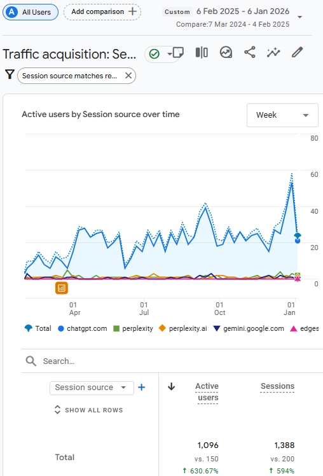Click the 594% sessions change value
The image size is (323, 476).
click(282, 471)
